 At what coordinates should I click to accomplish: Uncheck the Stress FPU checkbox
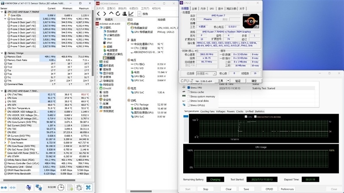[188, 87]
